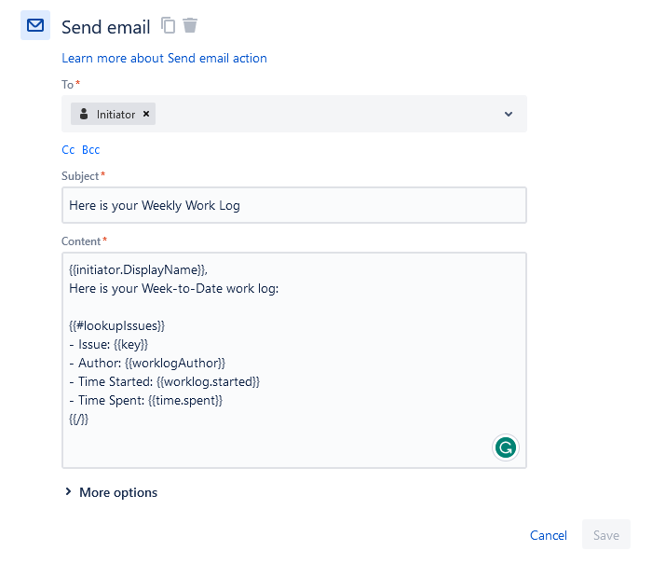This screenshot has height=578, width=652.
Task: Delete the Send email action via the trash icon
Action: pos(190,25)
